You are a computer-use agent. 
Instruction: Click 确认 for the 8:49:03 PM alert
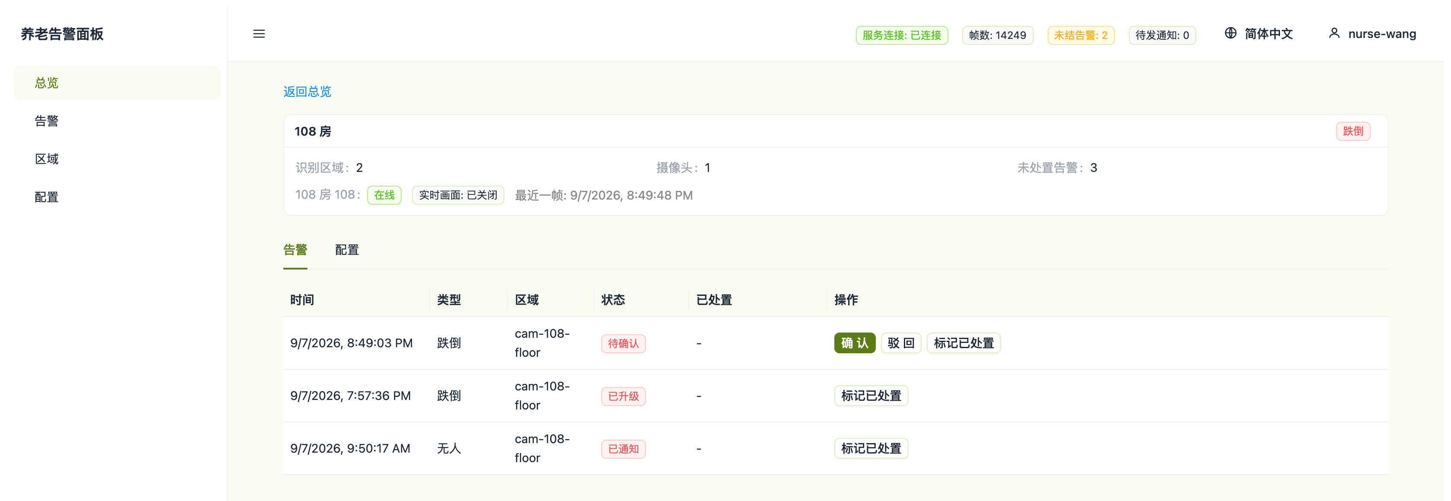(x=855, y=342)
